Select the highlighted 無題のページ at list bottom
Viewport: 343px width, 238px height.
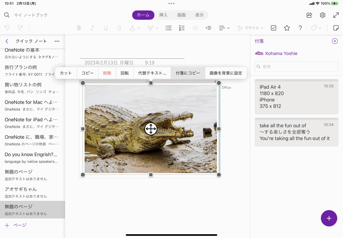(x=32, y=210)
